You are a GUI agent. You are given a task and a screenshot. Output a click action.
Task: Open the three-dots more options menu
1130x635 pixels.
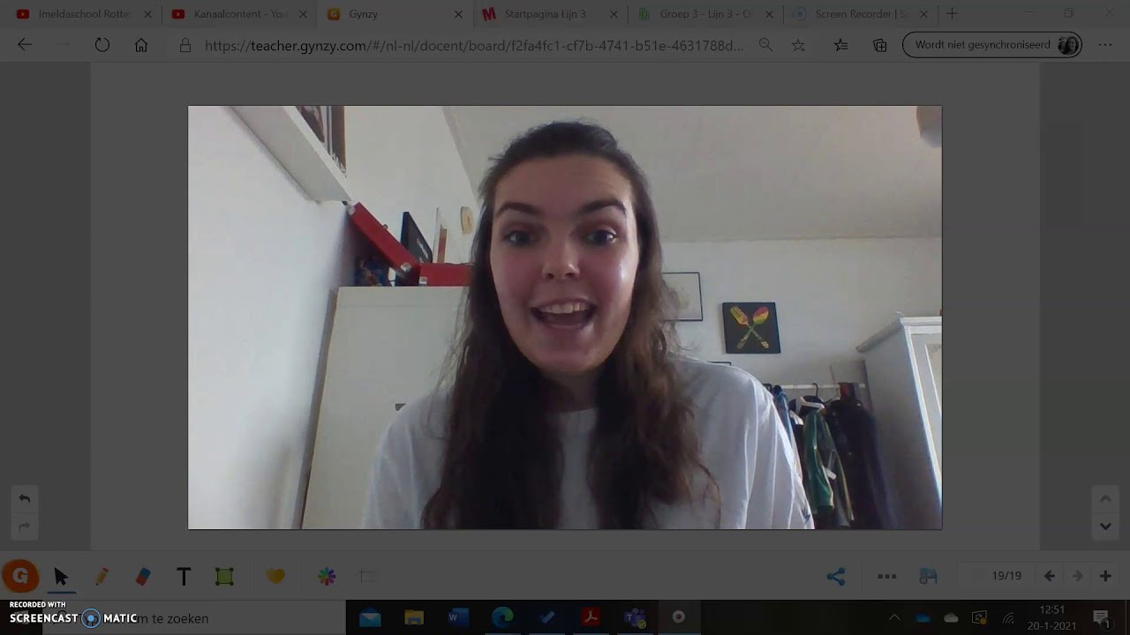[x=887, y=577]
